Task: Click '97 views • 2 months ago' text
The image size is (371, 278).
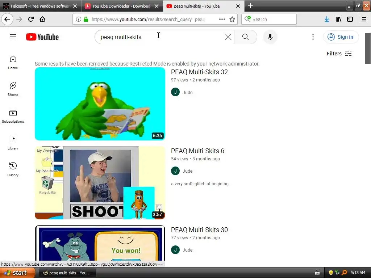Action: click(195, 80)
